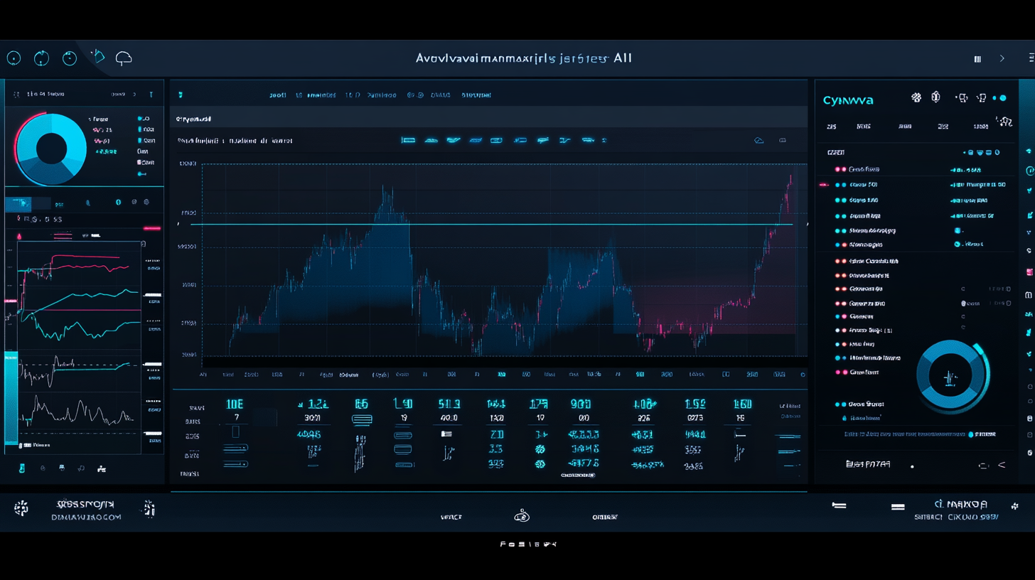Enable the cyan dot toggle beside the second list row
The height and width of the screenshot is (580, 1035).
[x=841, y=185]
